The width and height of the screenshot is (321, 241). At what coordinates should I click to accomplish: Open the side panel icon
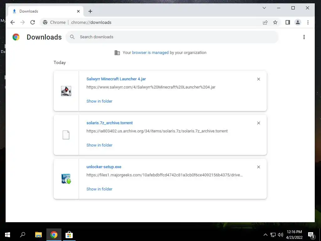(x=288, y=22)
